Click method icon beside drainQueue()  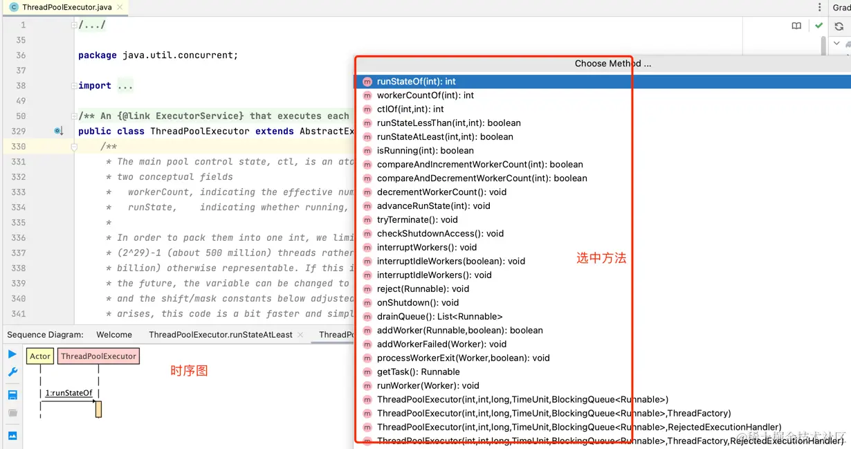367,317
